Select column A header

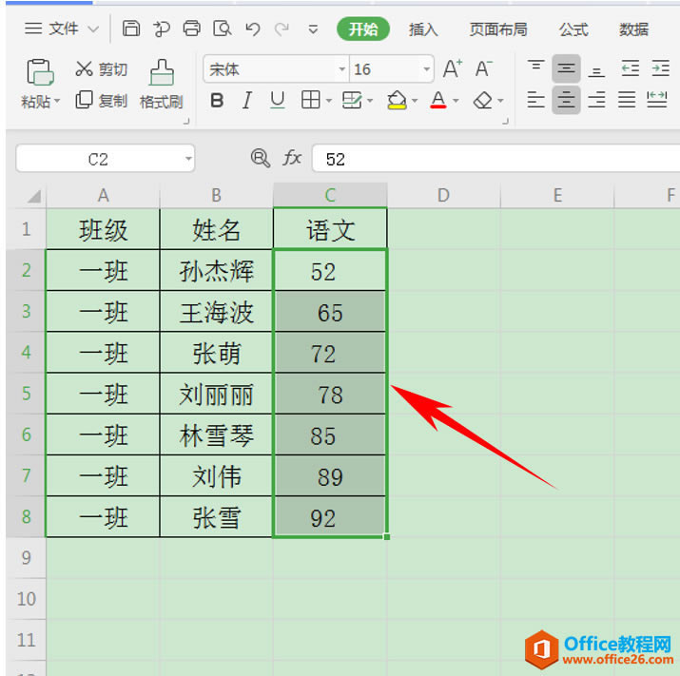[103, 195]
